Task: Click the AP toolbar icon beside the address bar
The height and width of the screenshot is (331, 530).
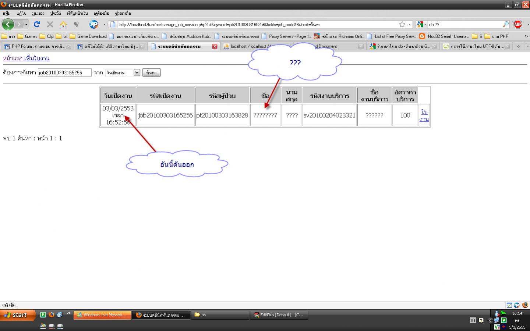Action: 94,24
